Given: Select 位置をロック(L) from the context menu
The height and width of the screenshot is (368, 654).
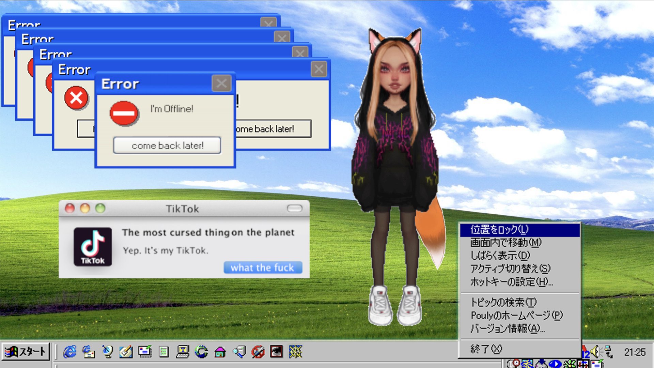Looking at the screenshot, I should click(x=520, y=230).
